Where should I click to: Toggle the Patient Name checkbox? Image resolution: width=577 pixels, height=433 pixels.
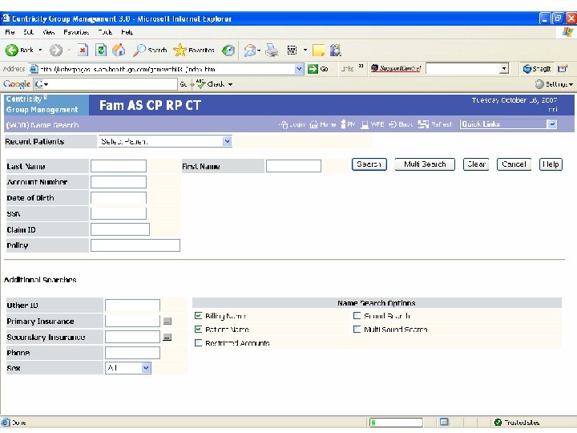[198, 330]
